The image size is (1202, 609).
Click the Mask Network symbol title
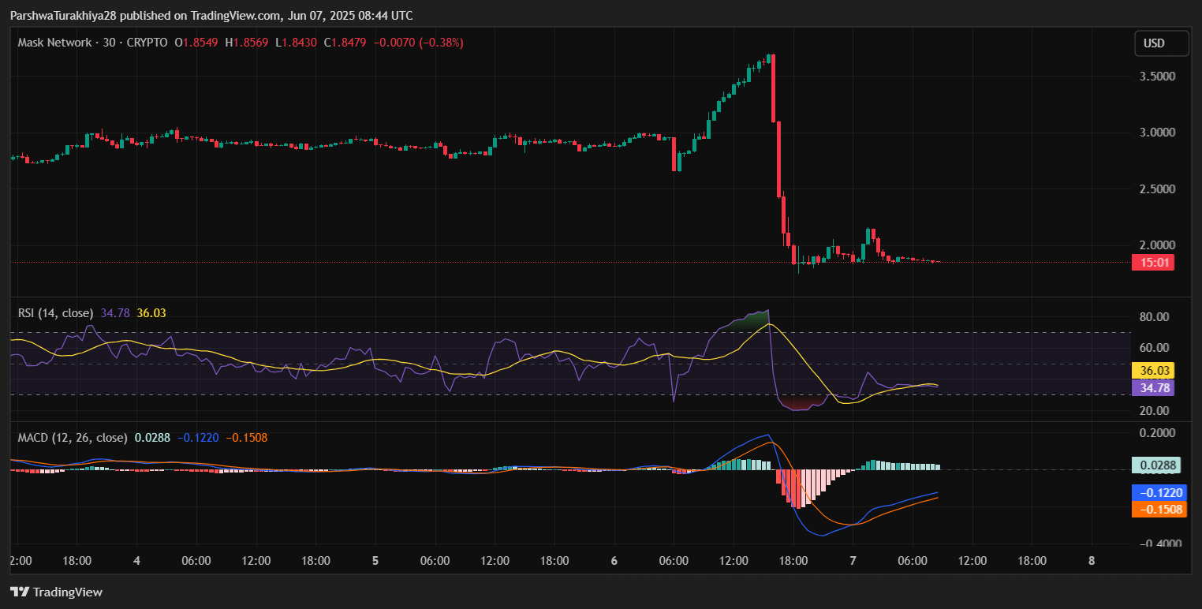click(54, 43)
